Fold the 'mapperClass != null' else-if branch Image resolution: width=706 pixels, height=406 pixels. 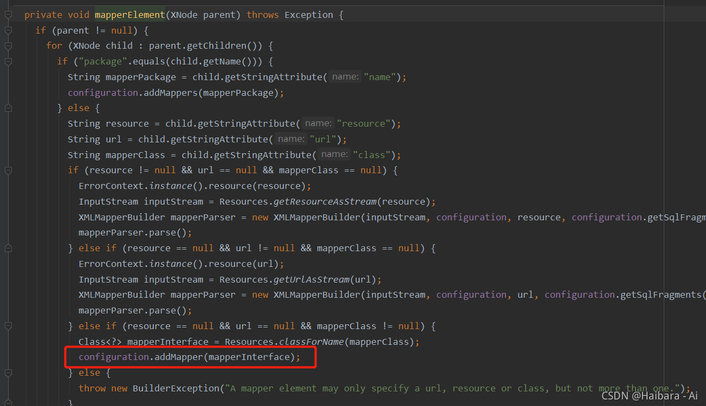[x=8, y=326]
